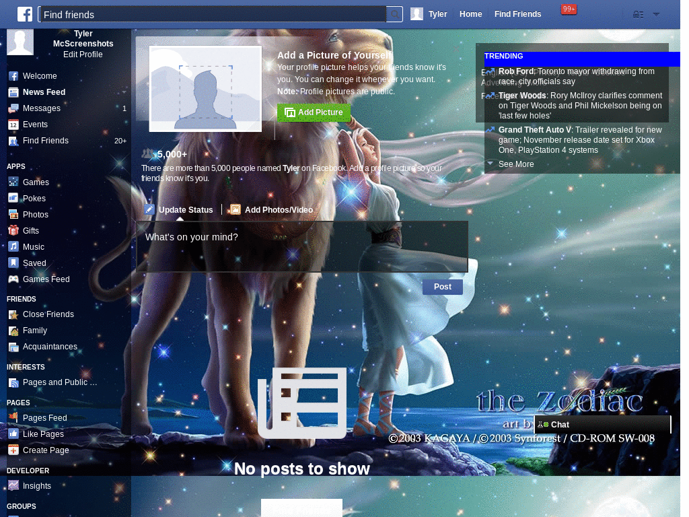Open the Music app icon
Screen dimensions: 689x517
click(x=13, y=246)
